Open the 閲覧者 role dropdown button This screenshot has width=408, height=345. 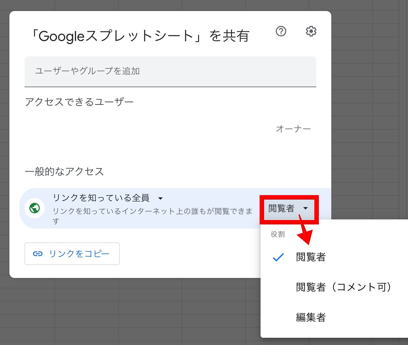pos(289,209)
